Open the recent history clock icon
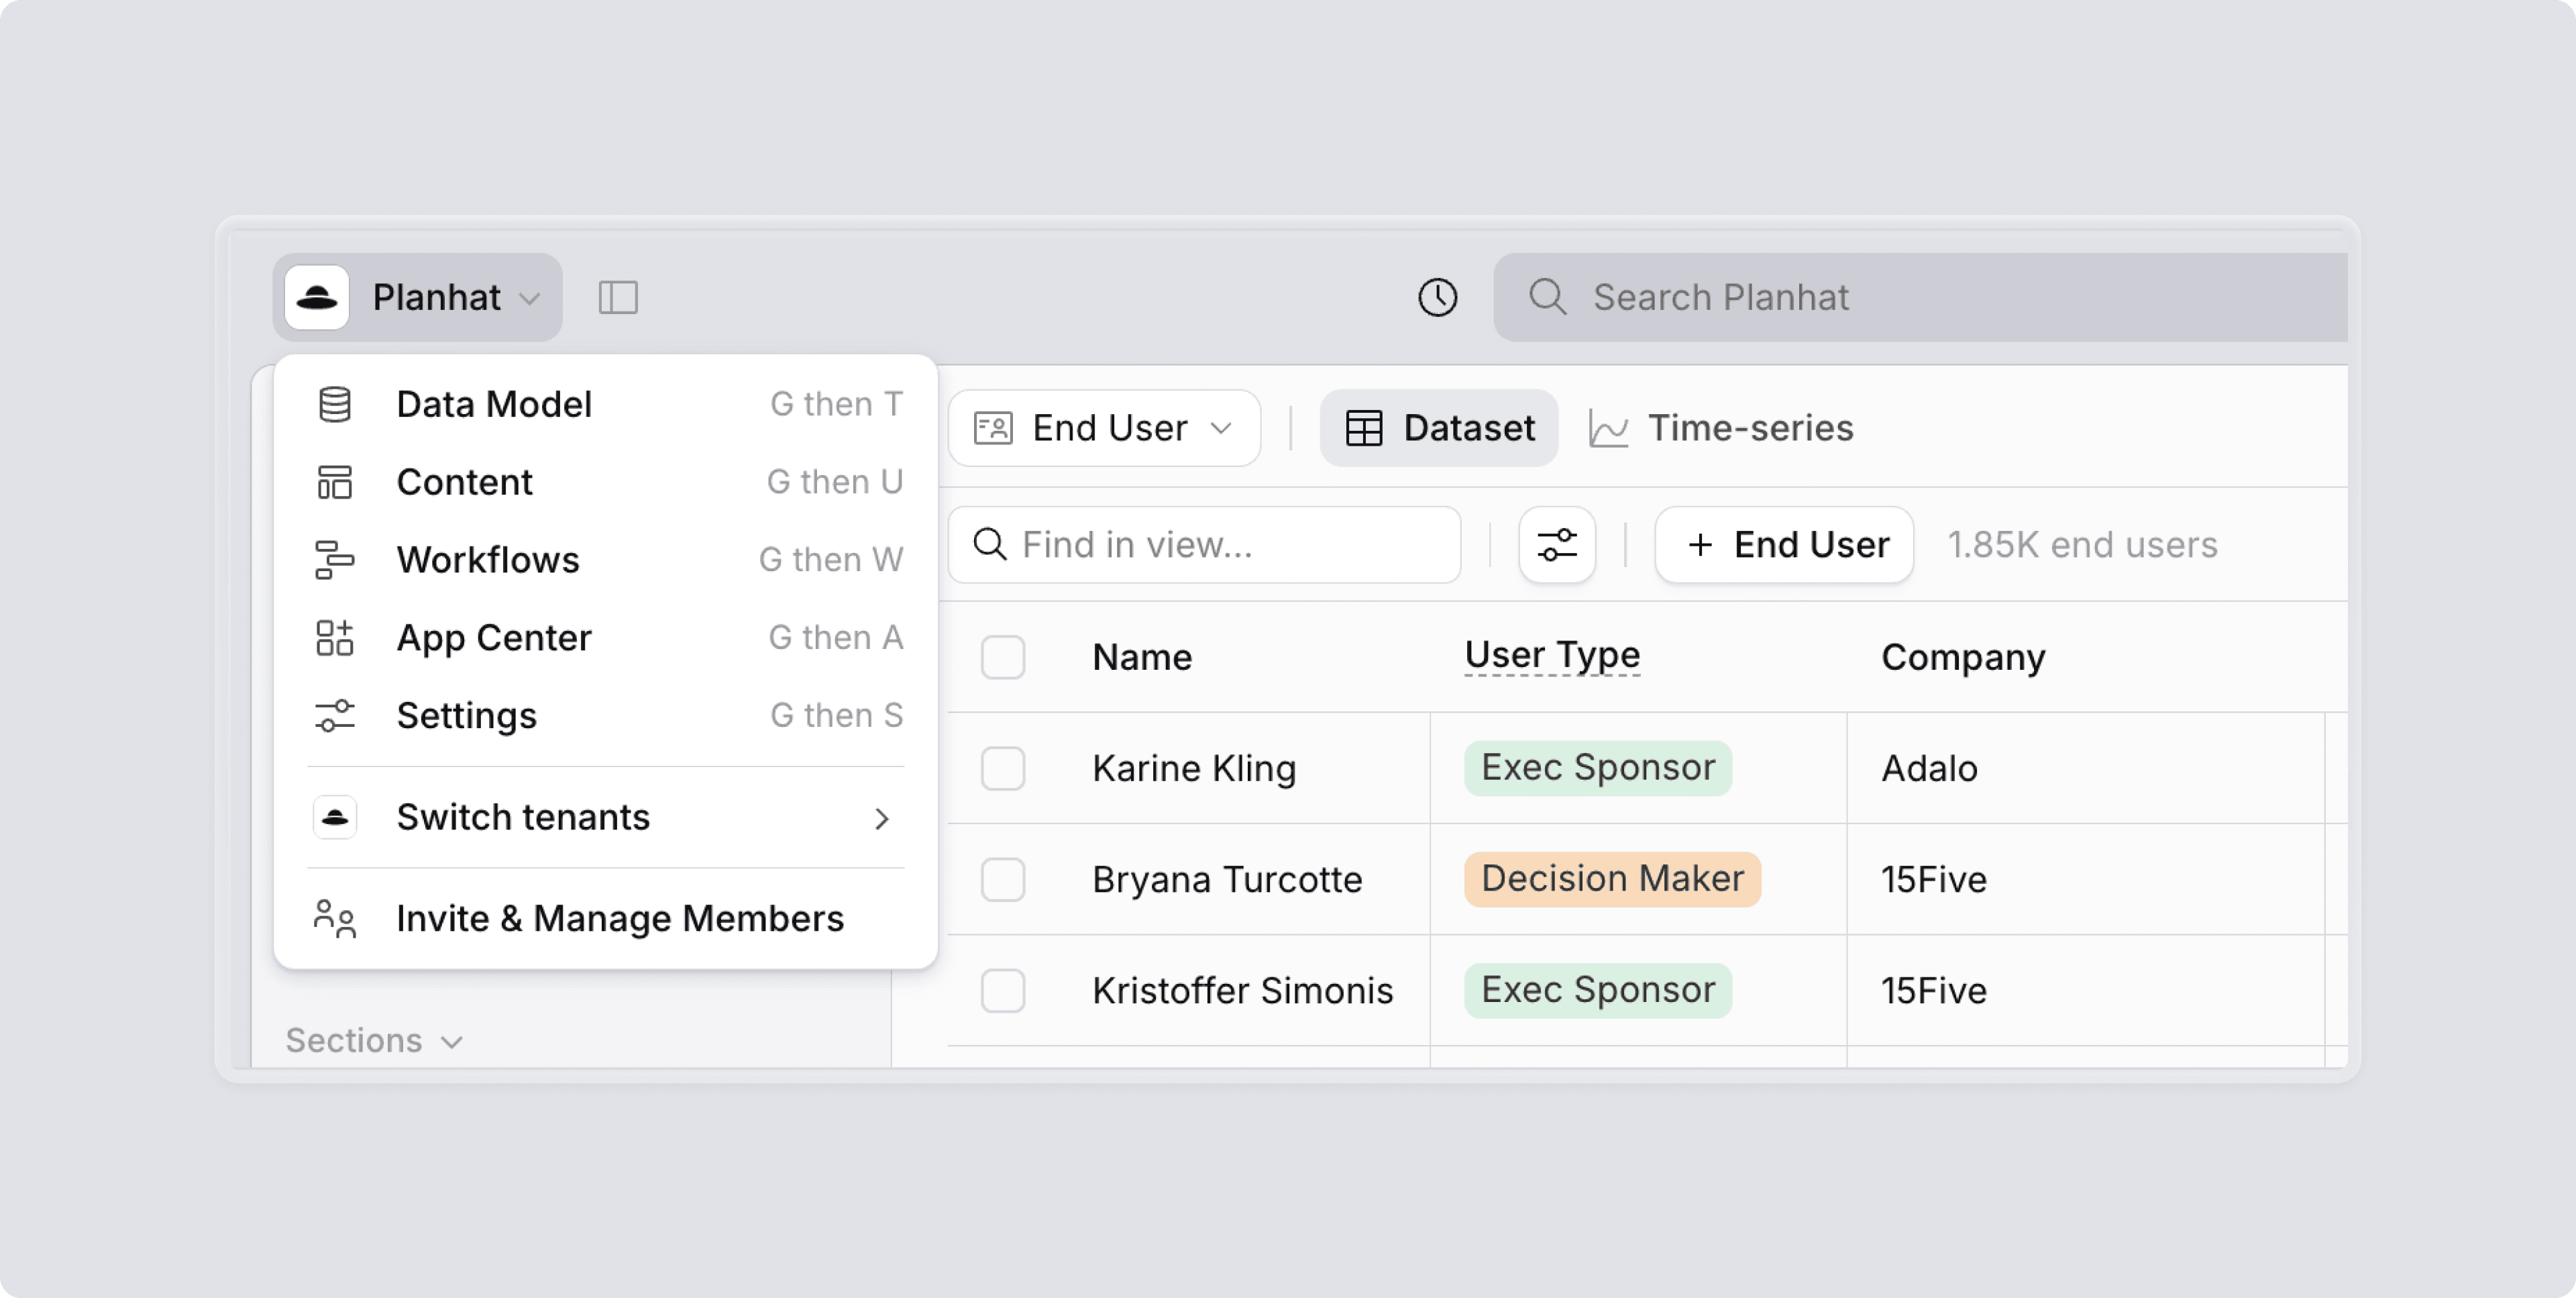The image size is (2576, 1298). coord(1438,297)
